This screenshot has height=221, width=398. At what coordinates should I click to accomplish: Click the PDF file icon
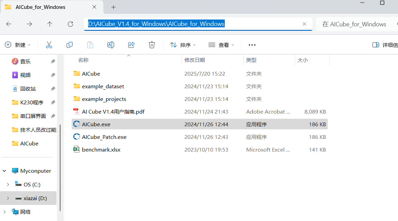76,112
